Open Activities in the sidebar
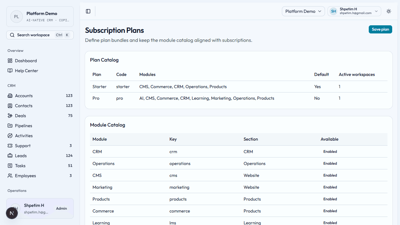Screen dimensions: 400x225 [x=23, y=136]
